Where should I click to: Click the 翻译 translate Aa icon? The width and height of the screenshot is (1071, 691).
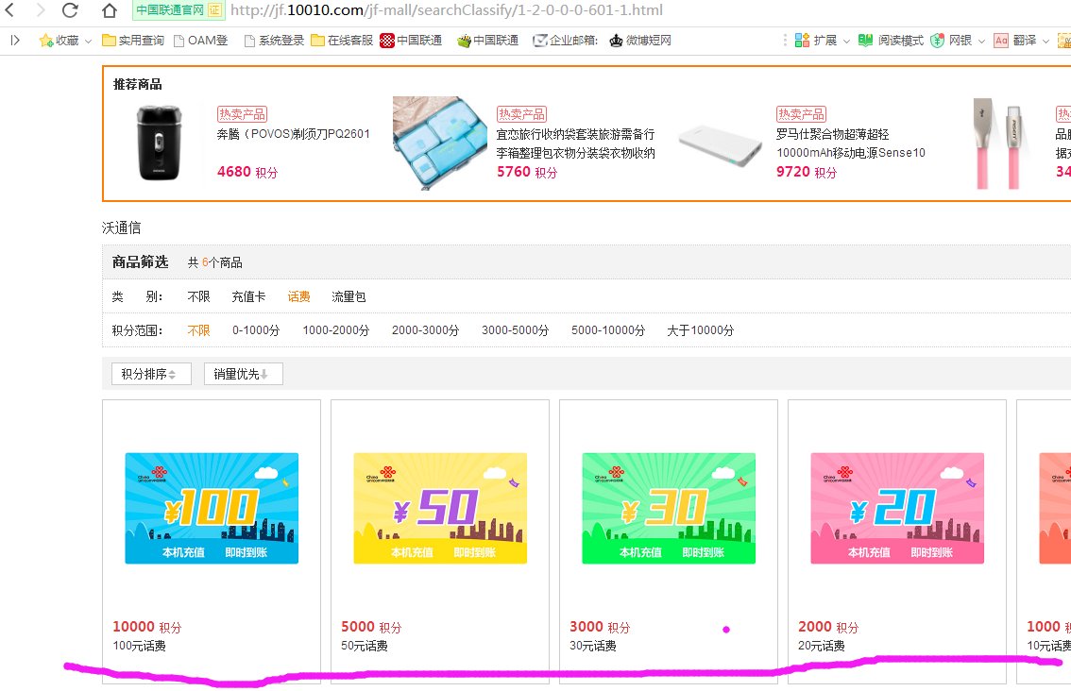click(x=1000, y=41)
